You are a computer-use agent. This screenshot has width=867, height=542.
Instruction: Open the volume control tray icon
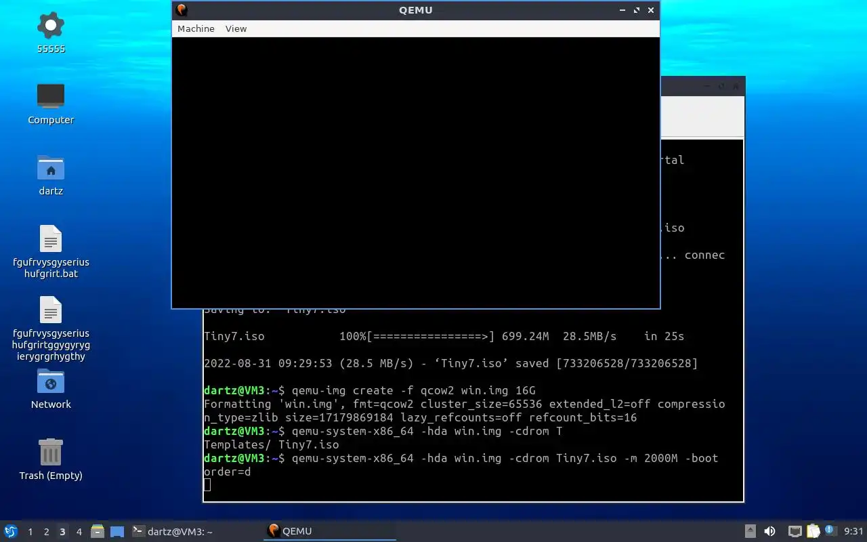click(769, 531)
